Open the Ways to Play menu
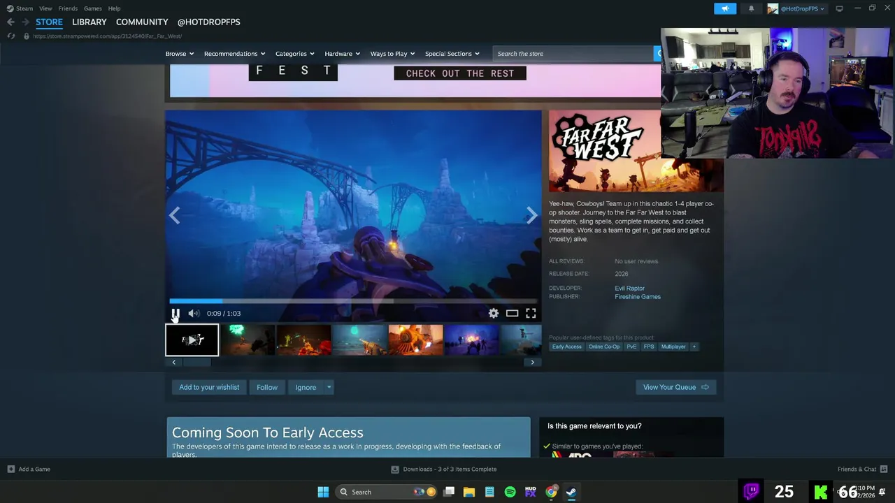 pos(392,54)
